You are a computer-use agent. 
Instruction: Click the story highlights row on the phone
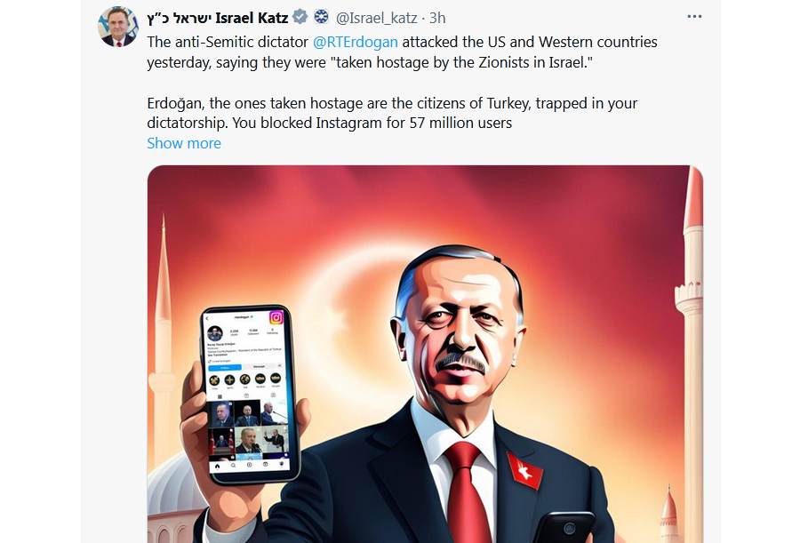point(245,380)
